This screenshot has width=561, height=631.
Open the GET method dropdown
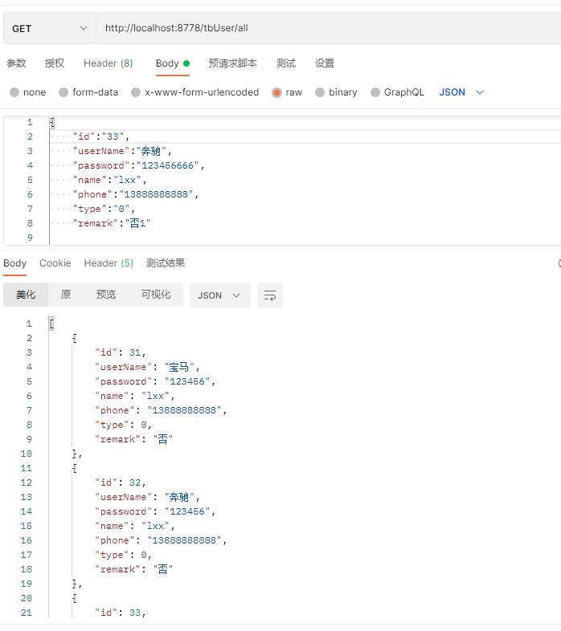point(50,28)
